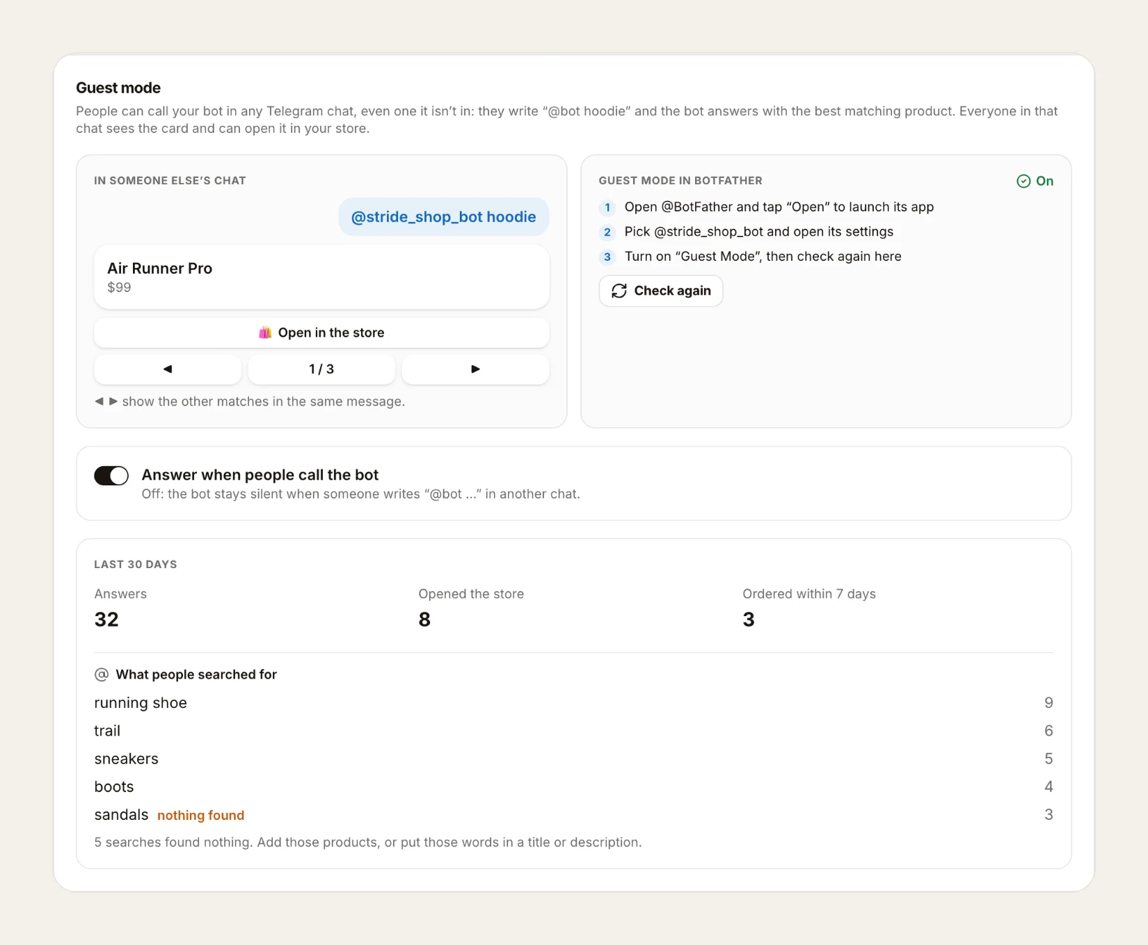
Task: Click the shopping bags emoji icon
Action: [265, 332]
